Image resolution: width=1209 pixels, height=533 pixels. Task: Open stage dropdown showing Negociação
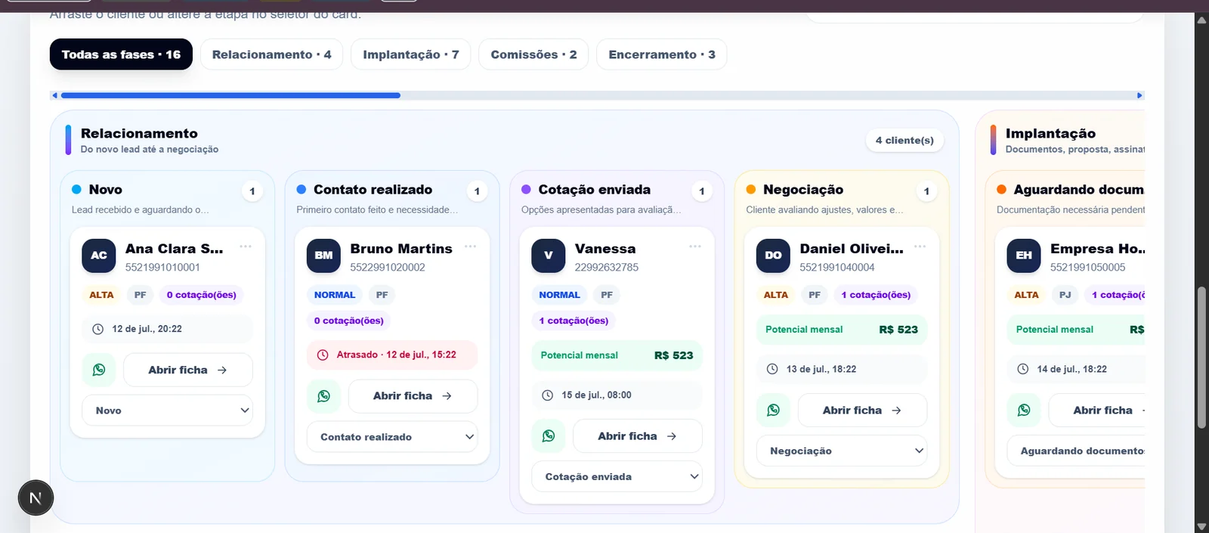842,451
